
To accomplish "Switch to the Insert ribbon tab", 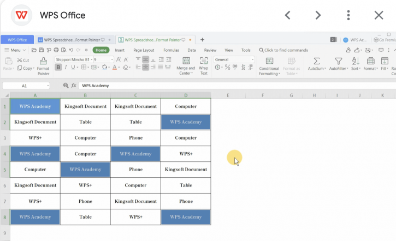I will pyautogui.click(x=120, y=50).
